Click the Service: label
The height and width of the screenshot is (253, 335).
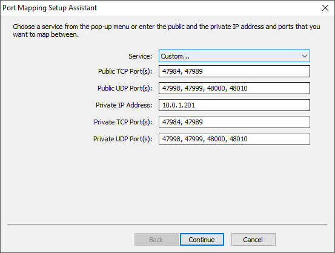click(140, 56)
